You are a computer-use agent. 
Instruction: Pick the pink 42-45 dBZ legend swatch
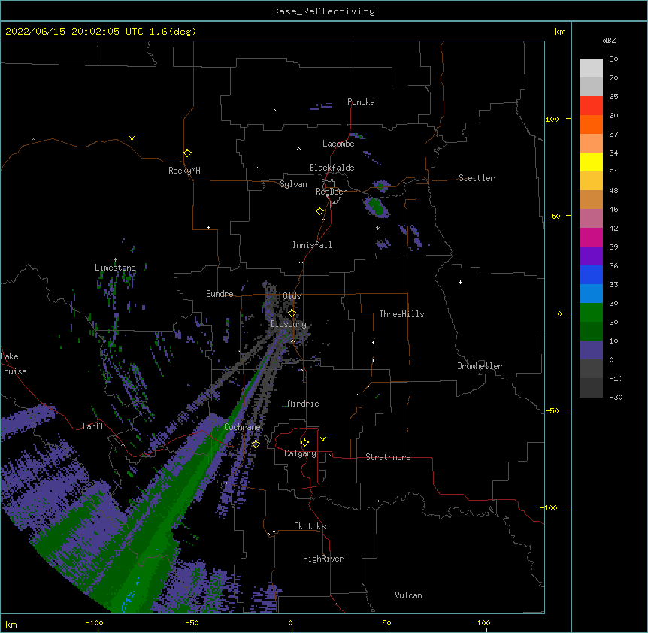591,219
